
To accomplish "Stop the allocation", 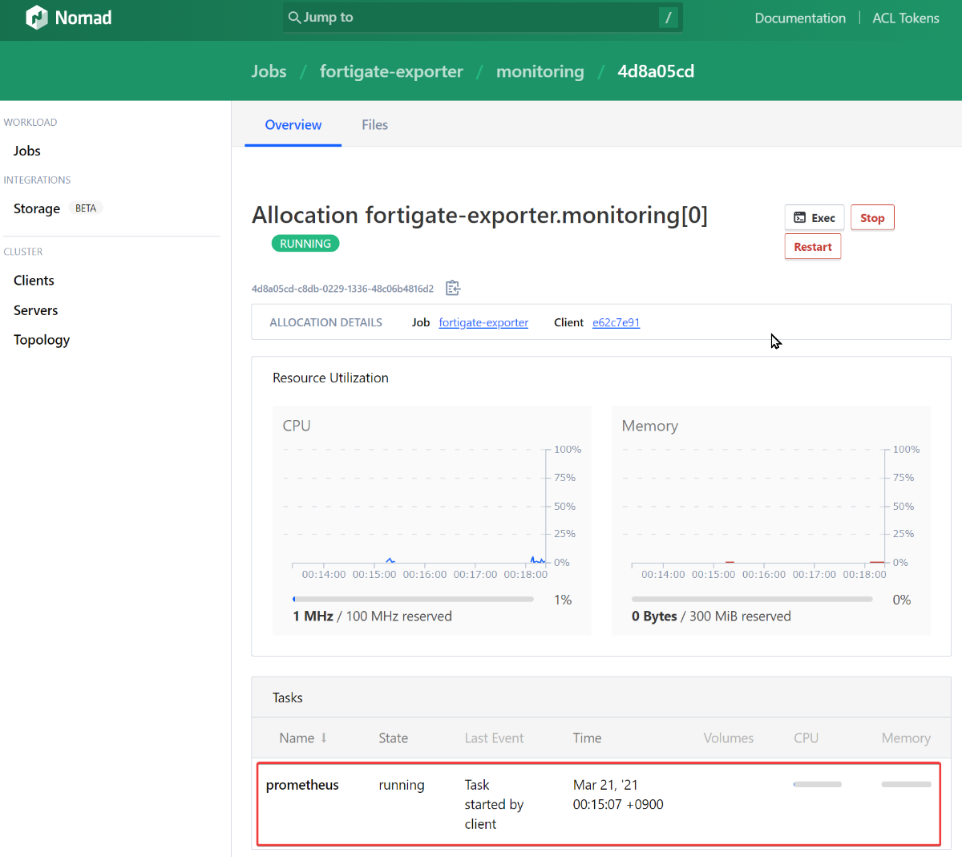I will click(872, 217).
